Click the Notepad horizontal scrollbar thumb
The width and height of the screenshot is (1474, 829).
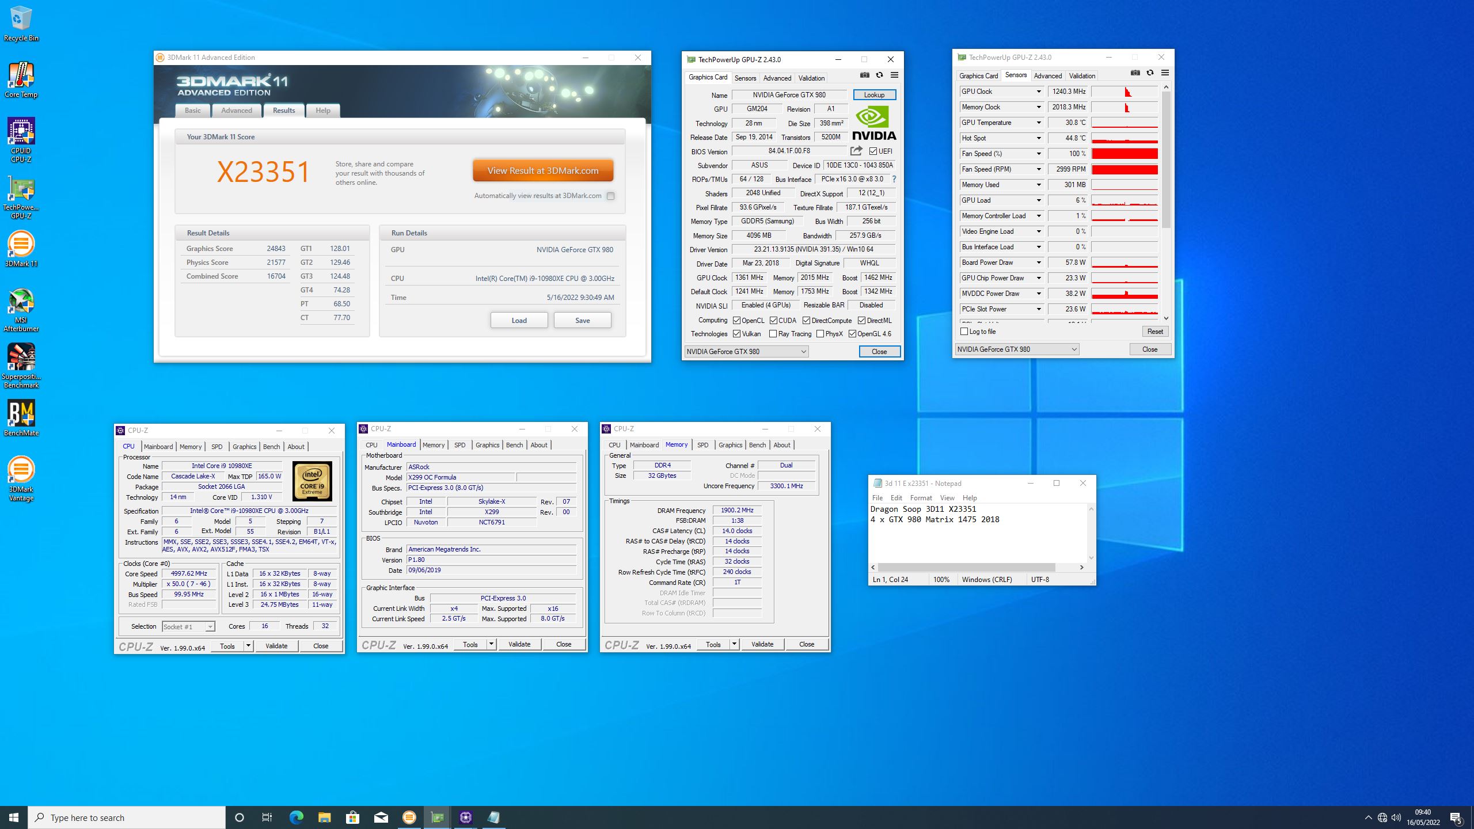[x=966, y=567]
